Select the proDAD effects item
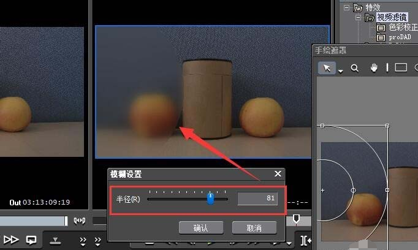The height and width of the screenshot is (250, 418). [403, 37]
